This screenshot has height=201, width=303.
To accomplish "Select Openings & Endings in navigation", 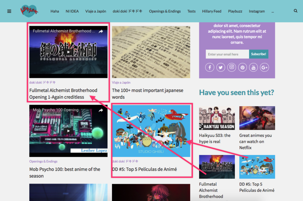I will [165, 11].
